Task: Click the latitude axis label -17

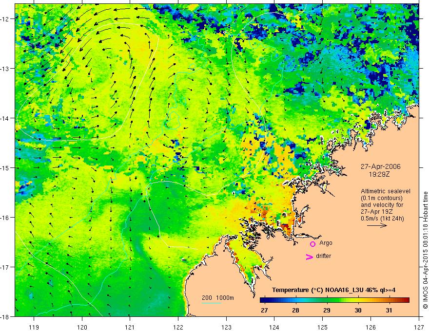Action: click(5, 267)
